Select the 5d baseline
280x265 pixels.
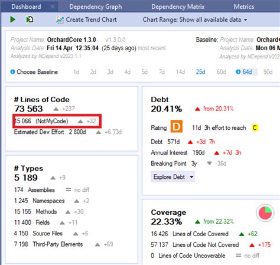click(145, 72)
